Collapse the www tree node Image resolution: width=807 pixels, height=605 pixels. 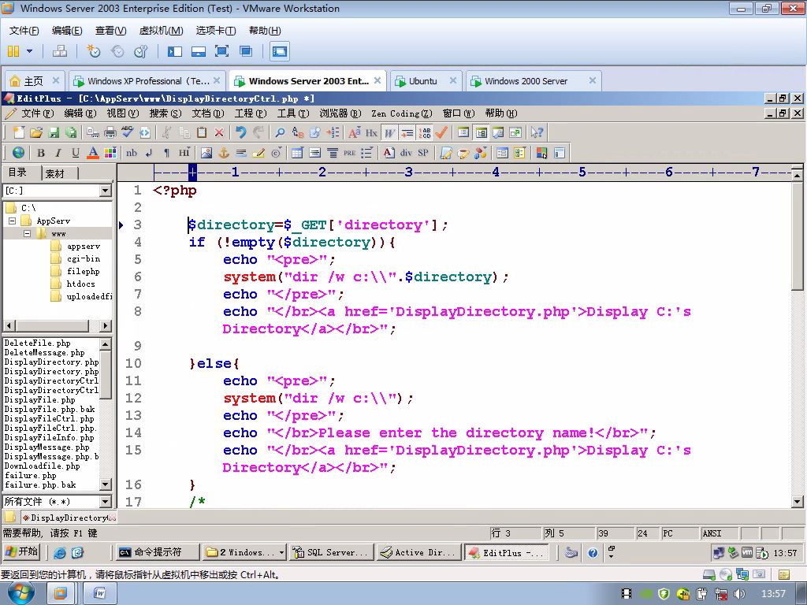[28, 233]
